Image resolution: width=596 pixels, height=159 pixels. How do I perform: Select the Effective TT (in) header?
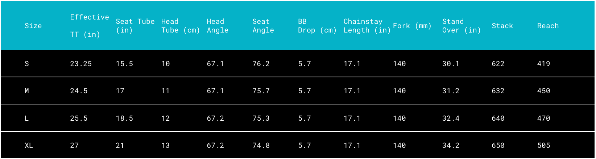click(x=89, y=26)
